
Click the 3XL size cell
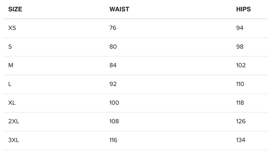tap(14, 140)
